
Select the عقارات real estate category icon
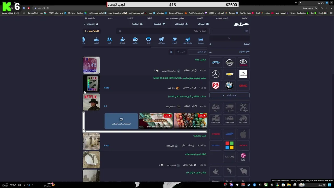[188, 40]
